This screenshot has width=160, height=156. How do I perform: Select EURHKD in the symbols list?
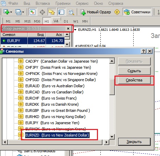tap(56, 117)
